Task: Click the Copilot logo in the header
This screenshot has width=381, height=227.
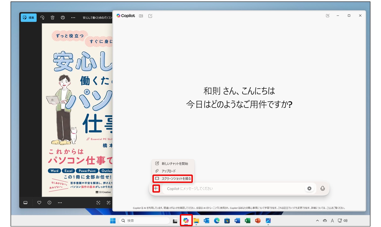Action: (x=126, y=16)
